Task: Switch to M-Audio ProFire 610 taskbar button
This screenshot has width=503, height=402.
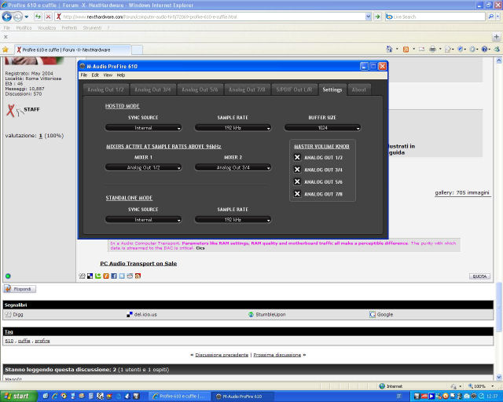Action: tap(243, 397)
